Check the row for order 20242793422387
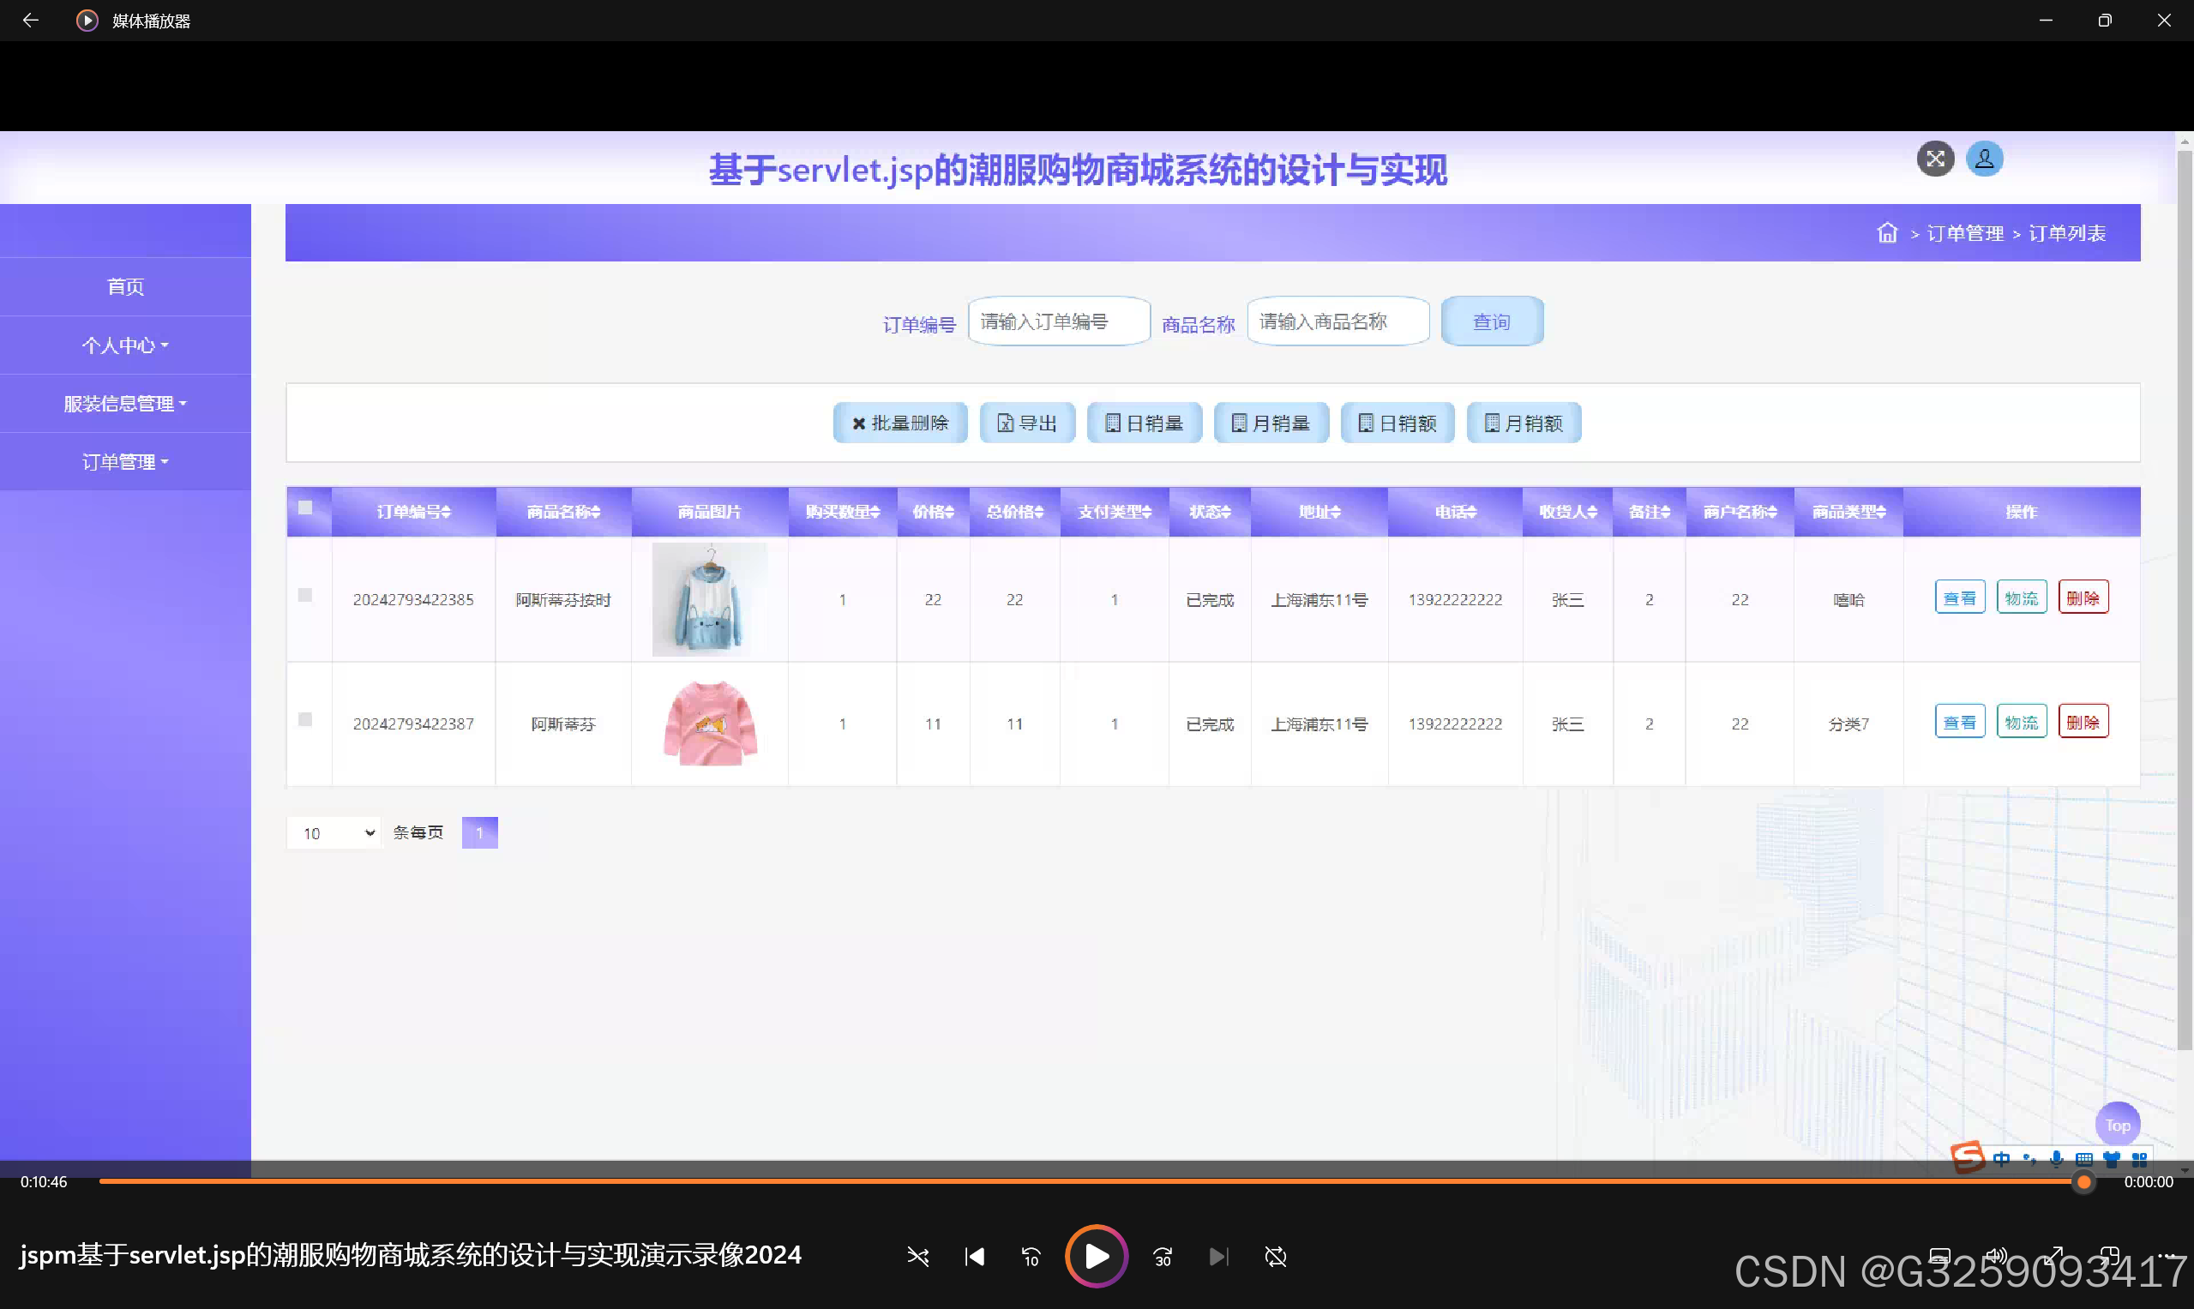The image size is (2194, 1309). [x=305, y=720]
